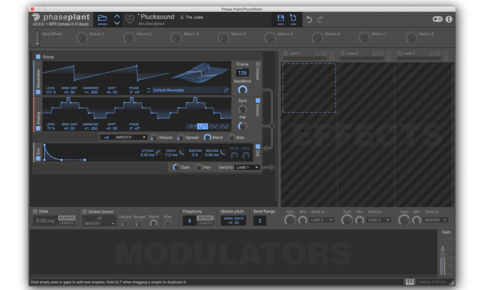
Task: Redo the last change
Action: pyautogui.click(x=320, y=19)
